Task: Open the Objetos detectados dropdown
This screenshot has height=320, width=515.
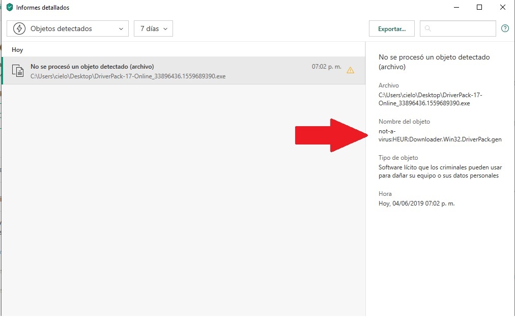Action: tap(68, 28)
